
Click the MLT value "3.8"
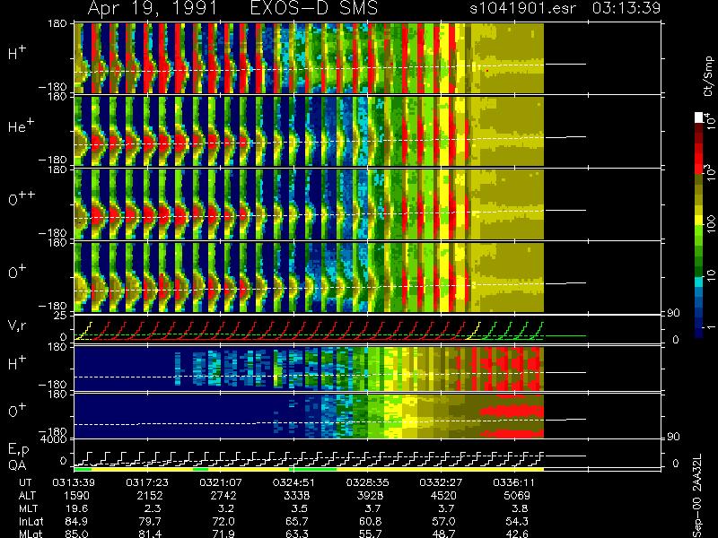tap(521, 508)
